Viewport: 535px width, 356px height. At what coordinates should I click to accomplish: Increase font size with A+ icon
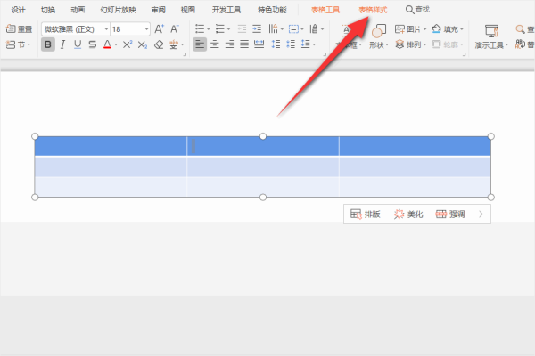tap(159, 29)
